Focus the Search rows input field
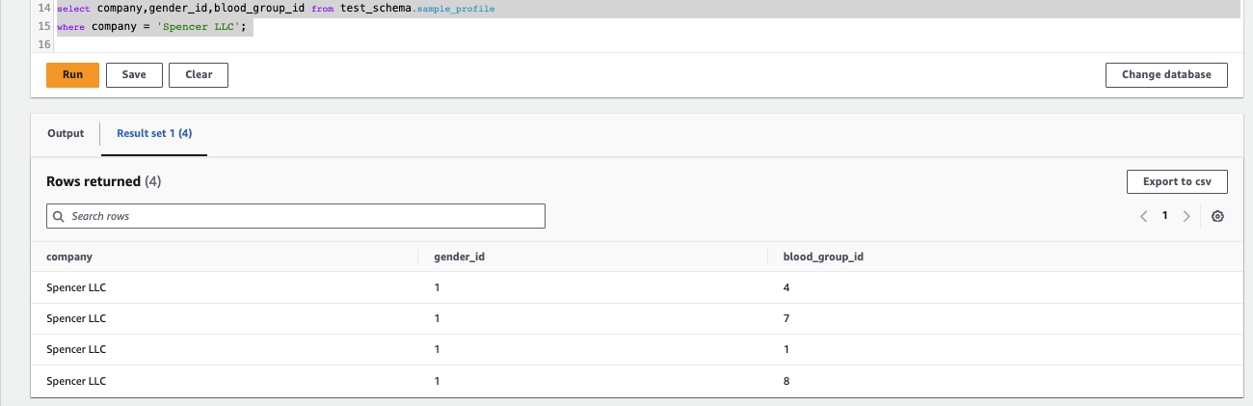Image resolution: width=1253 pixels, height=406 pixels. pyautogui.click(x=296, y=216)
